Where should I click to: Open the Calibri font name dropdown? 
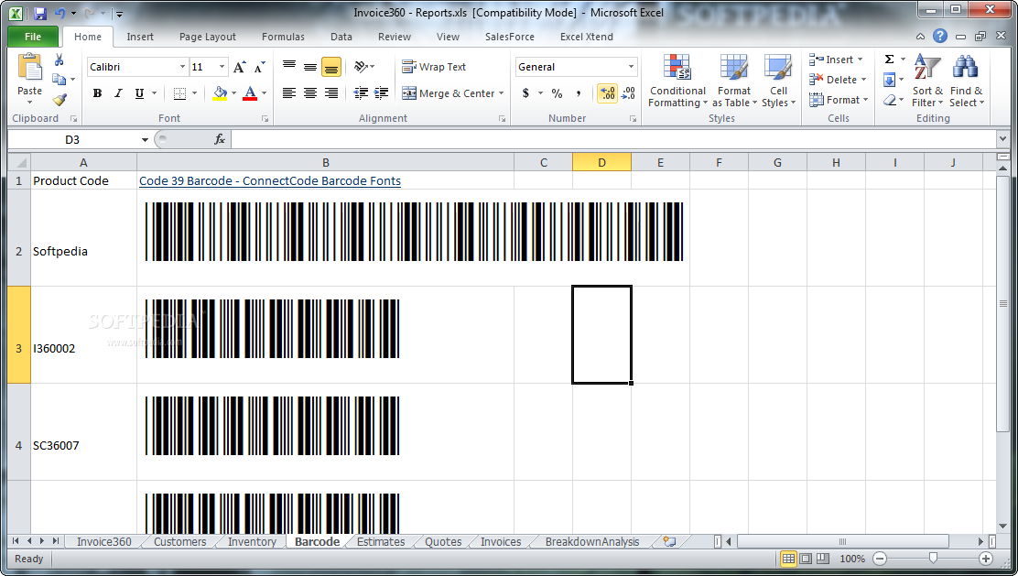click(182, 67)
